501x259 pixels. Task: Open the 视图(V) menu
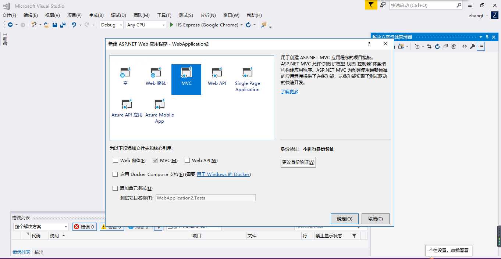click(x=52, y=15)
